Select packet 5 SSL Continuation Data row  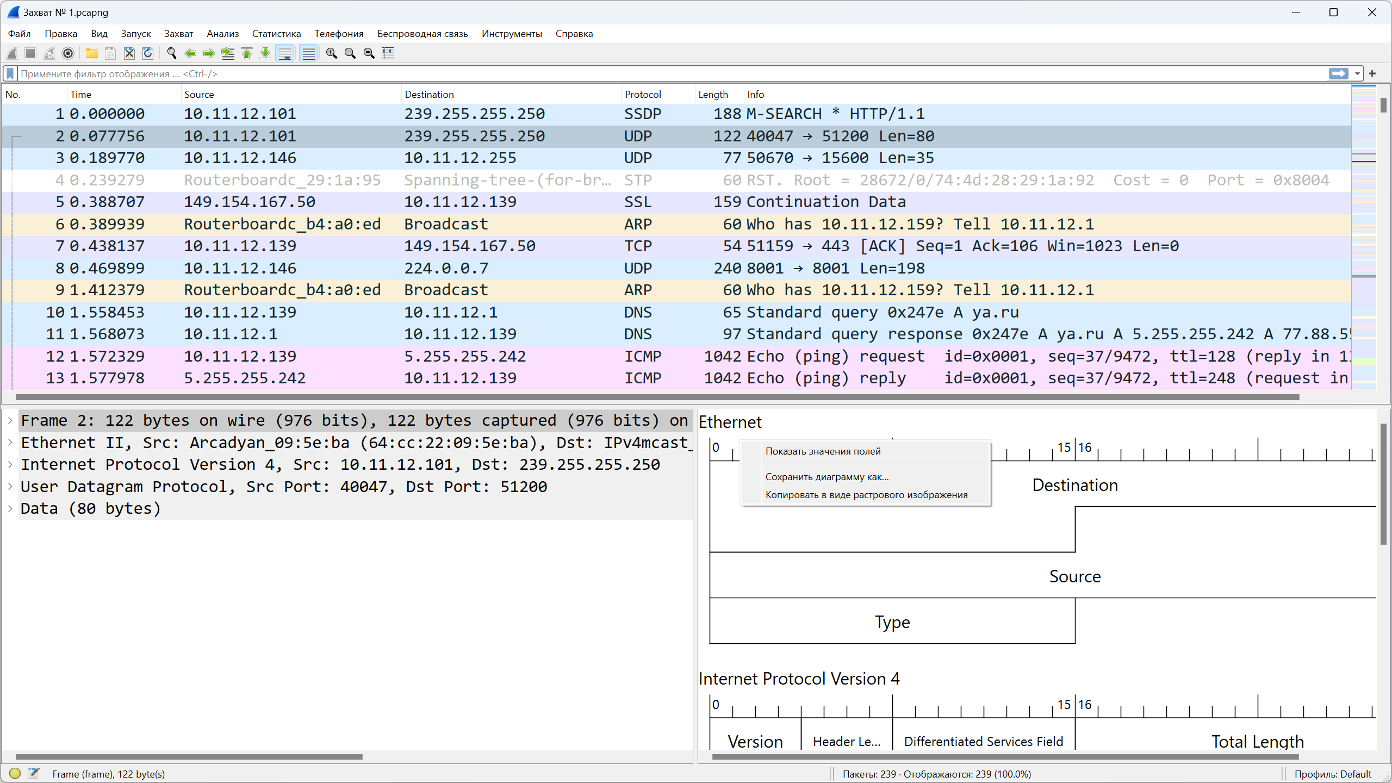coord(676,202)
